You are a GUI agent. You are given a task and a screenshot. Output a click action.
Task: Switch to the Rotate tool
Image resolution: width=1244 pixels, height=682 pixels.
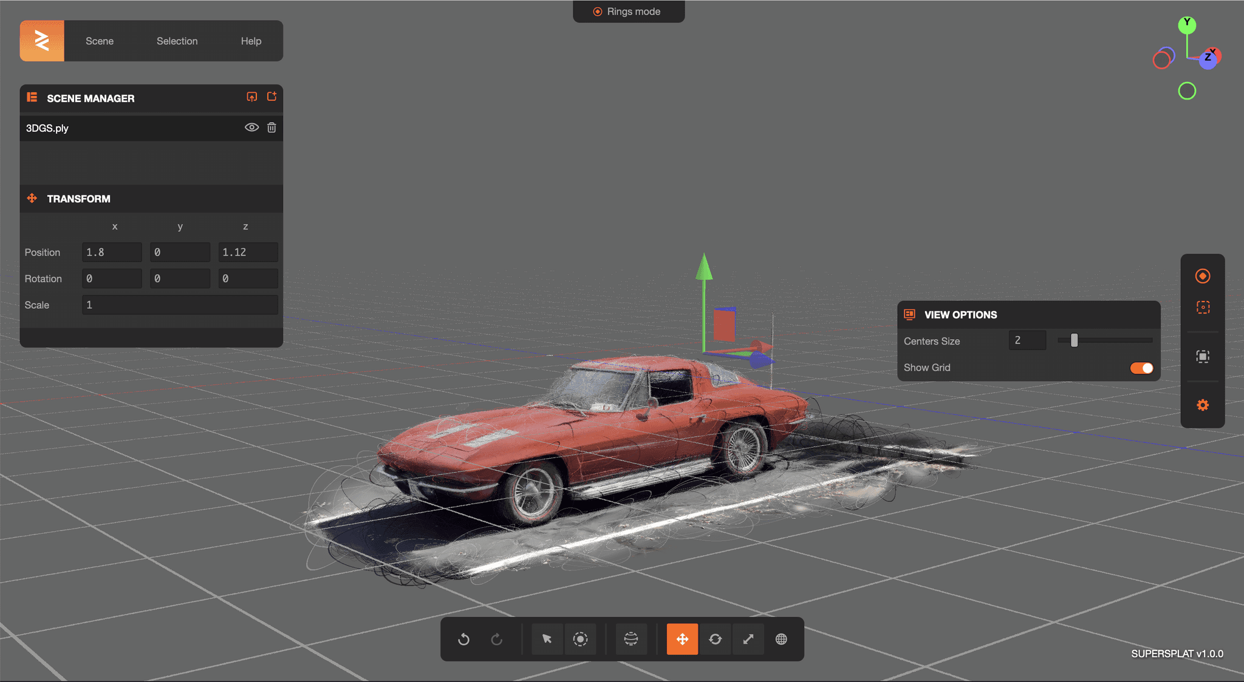pos(716,639)
